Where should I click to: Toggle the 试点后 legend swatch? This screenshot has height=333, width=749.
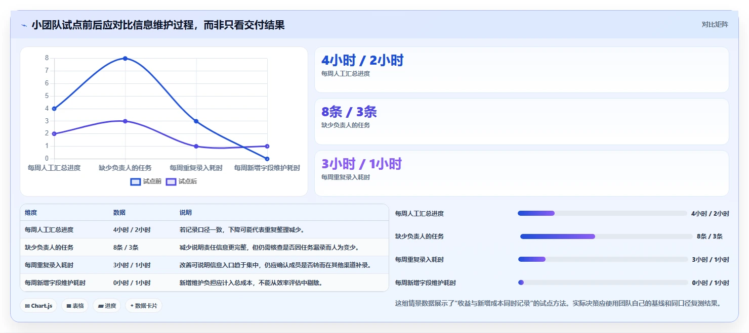click(x=171, y=181)
